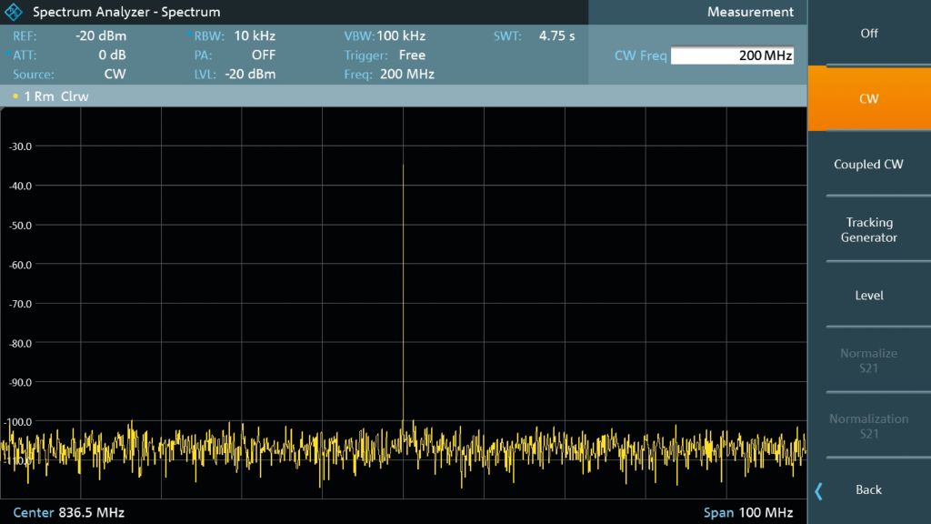
Task: Select the CW source softkey
Action: pyautogui.click(x=869, y=98)
